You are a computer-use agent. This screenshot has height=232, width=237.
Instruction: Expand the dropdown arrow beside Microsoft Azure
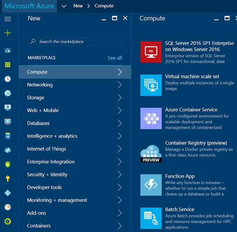tap(64, 6)
